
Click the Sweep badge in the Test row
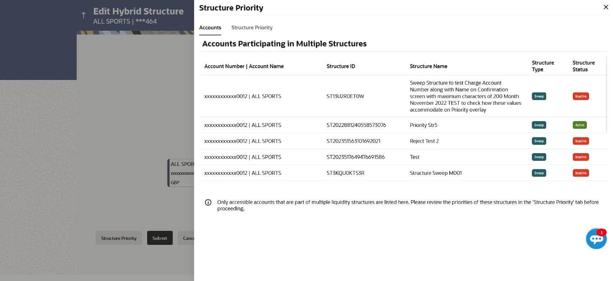(539, 157)
